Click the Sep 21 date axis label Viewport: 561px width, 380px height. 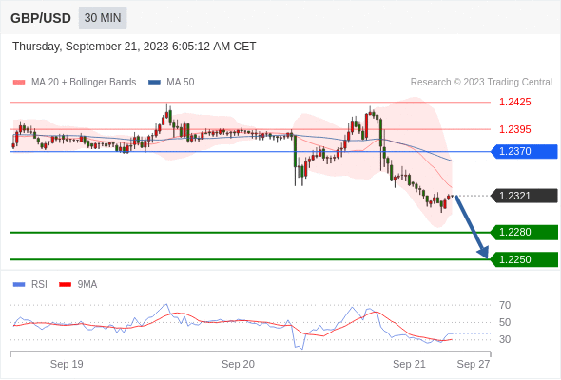pos(409,364)
